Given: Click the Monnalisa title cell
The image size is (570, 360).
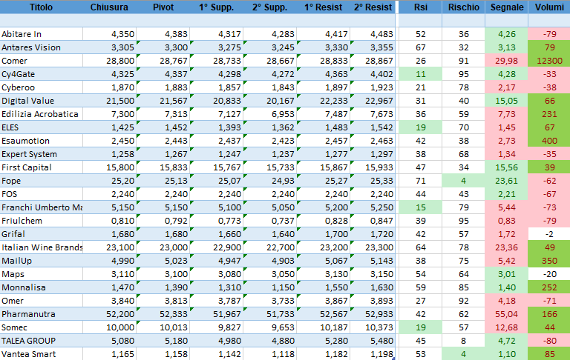Looking at the screenshot, I should point(41,287).
